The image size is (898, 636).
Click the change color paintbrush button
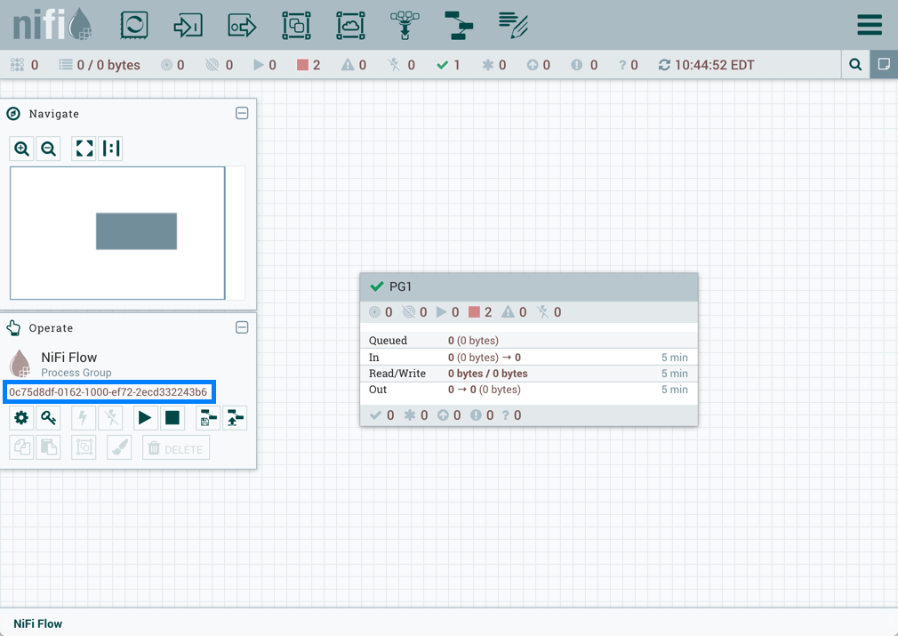pos(119,449)
